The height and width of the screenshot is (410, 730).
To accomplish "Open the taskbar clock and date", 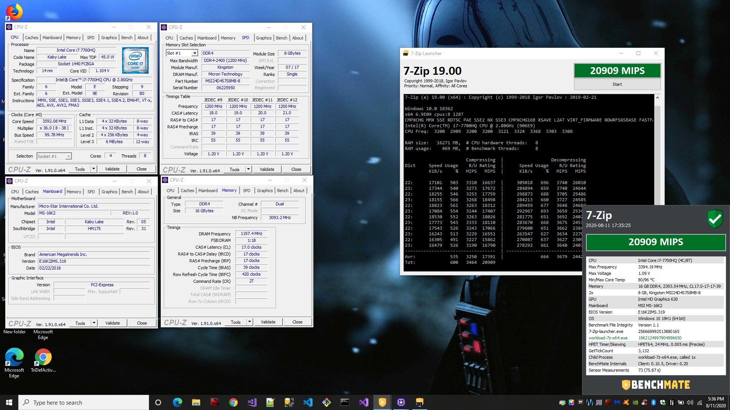I will pos(716,402).
